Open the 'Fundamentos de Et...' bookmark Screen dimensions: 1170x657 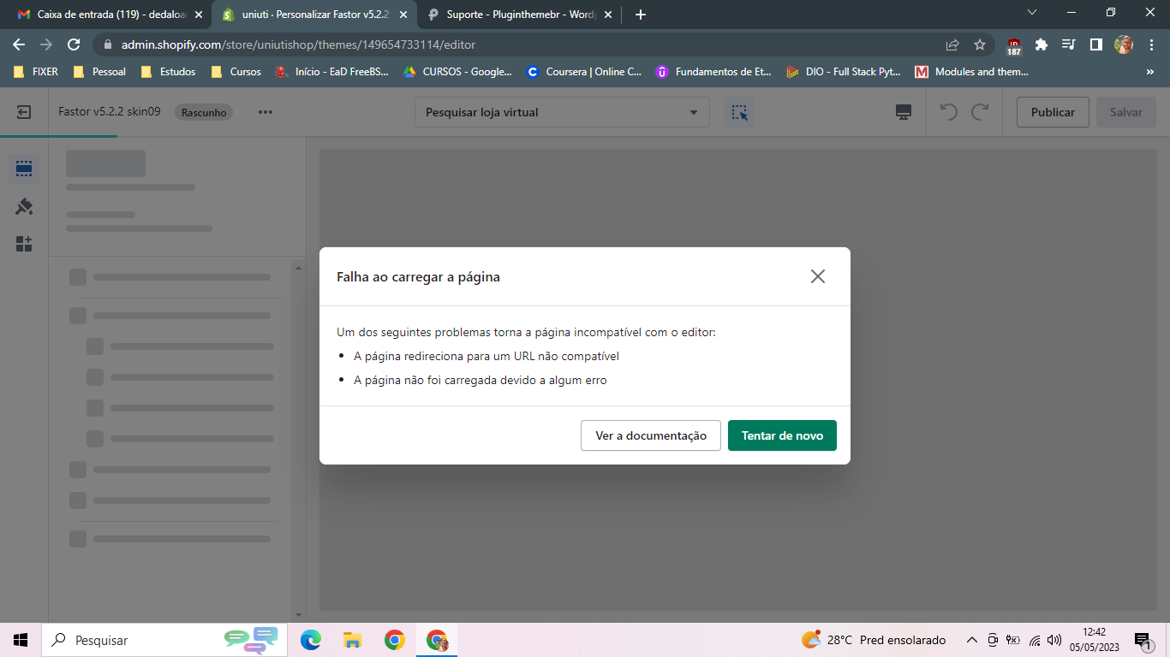point(713,72)
